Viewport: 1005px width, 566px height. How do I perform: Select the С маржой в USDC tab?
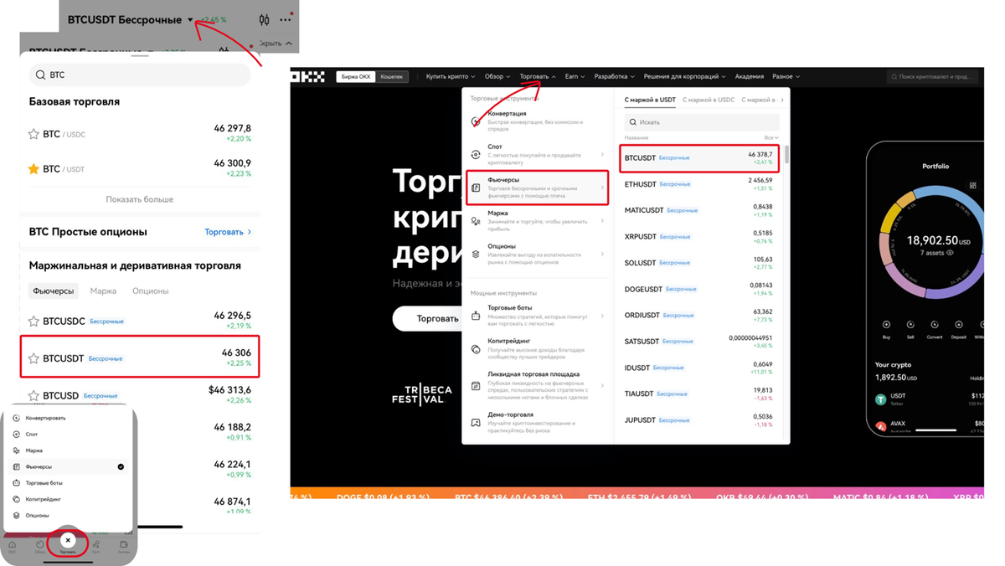709,100
